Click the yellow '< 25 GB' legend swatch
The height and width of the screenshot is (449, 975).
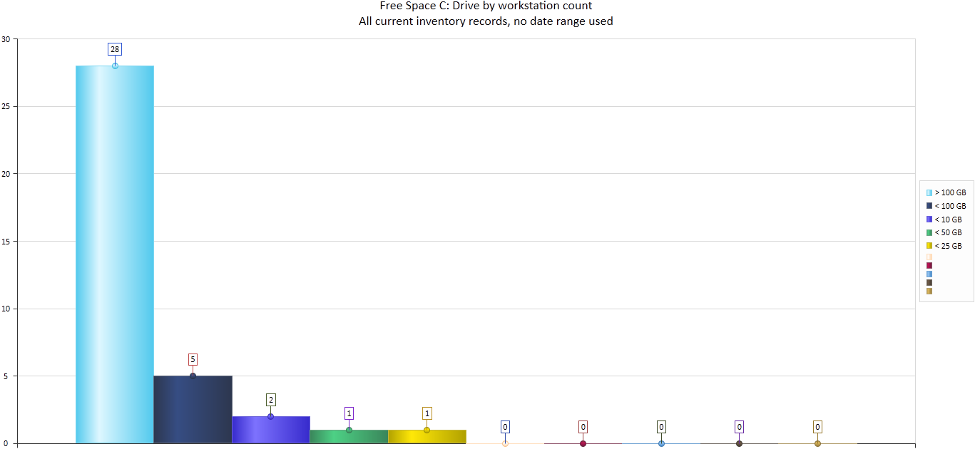[x=929, y=246]
